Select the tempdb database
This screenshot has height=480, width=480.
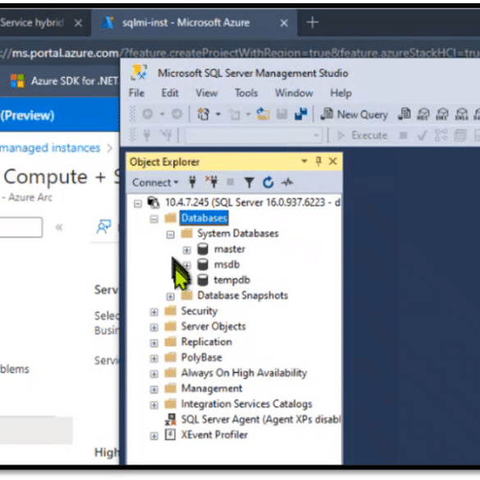(231, 280)
